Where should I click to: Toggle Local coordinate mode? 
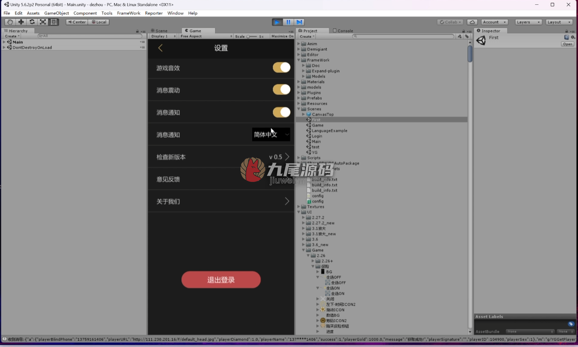point(99,22)
